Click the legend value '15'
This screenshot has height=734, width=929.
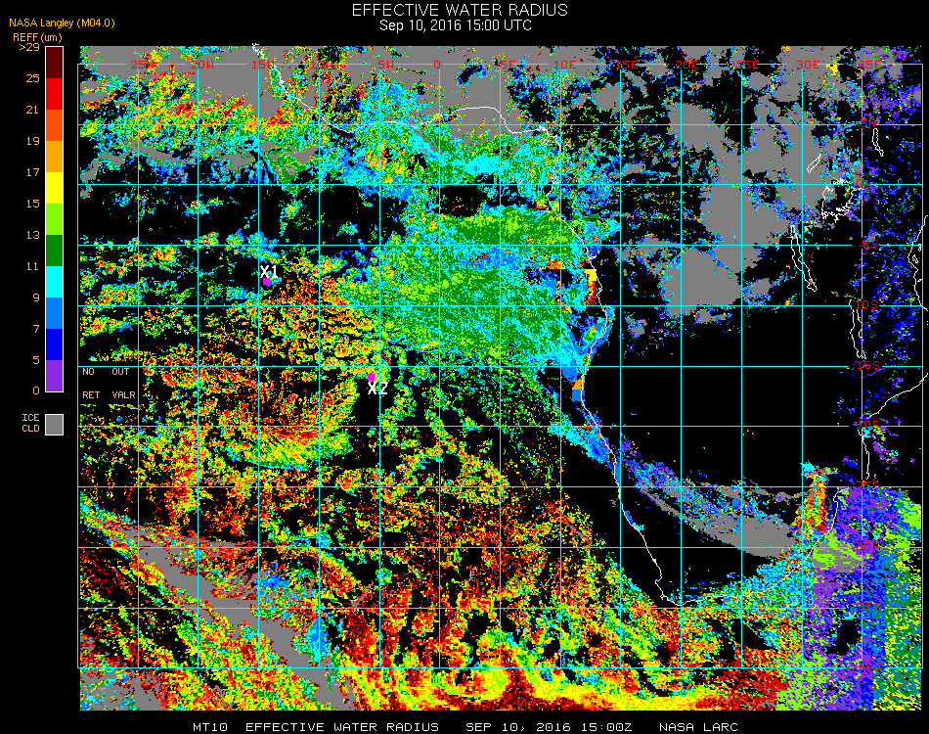32,204
